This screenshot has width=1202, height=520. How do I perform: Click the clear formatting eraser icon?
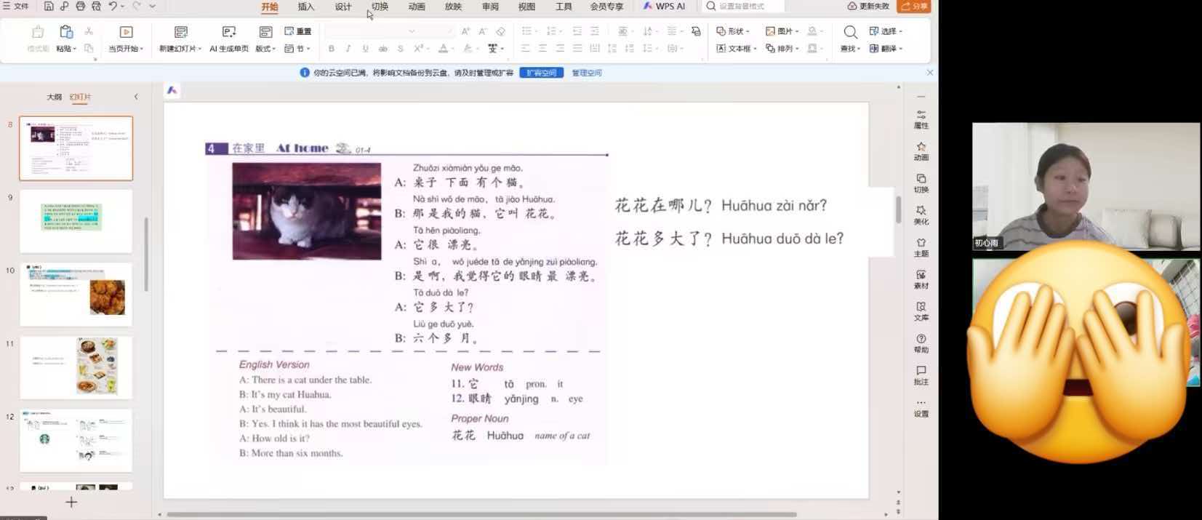(x=500, y=31)
